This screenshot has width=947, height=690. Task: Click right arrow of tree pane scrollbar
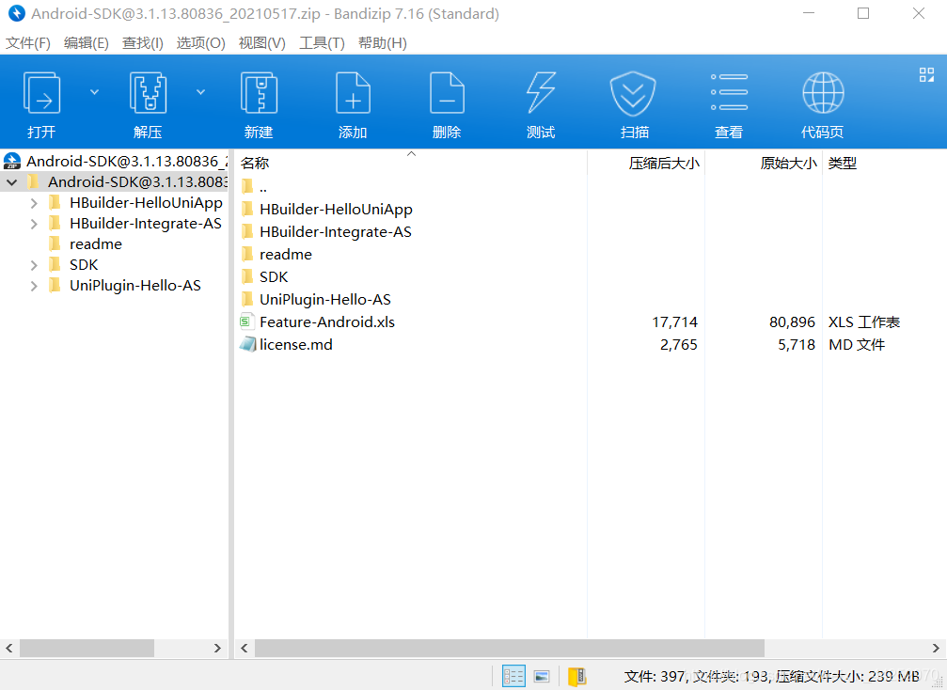(217, 648)
